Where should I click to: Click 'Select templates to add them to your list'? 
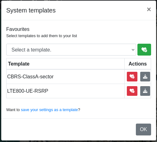(42, 36)
